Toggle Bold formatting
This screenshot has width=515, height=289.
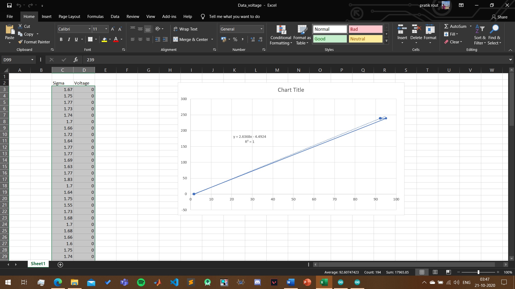point(61,39)
